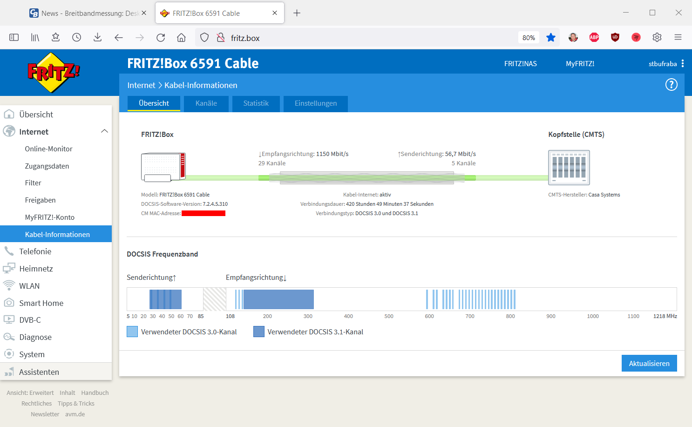692x427 pixels.
Task: Open the browser hamburger menu
Action: tap(678, 37)
